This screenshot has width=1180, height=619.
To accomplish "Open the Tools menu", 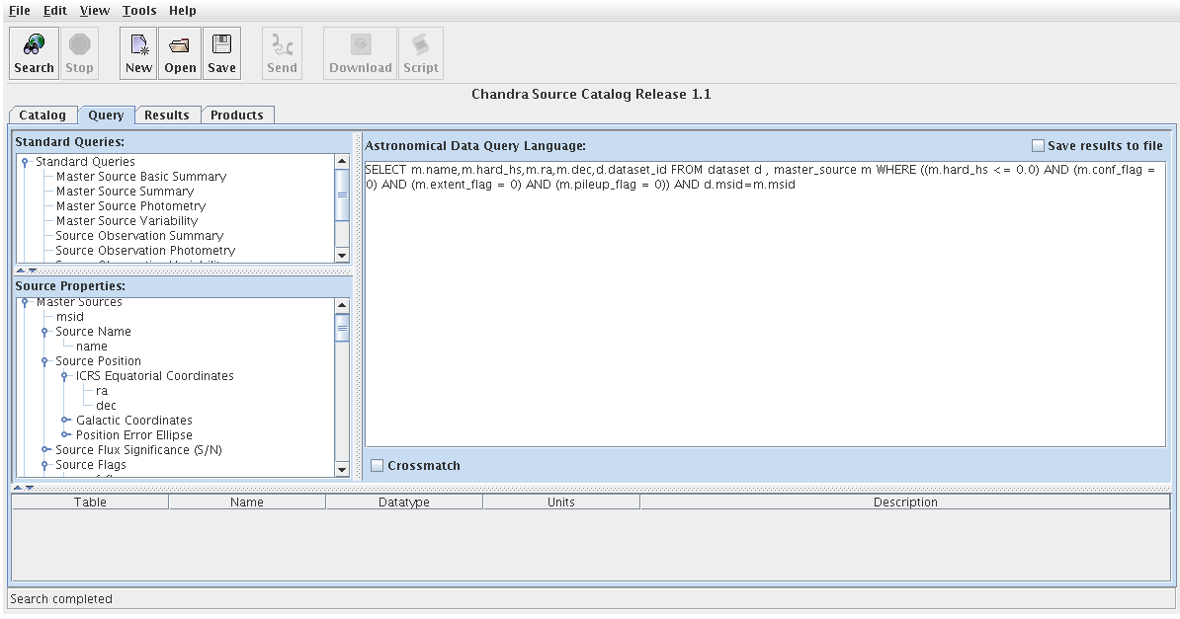I will point(139,10).
